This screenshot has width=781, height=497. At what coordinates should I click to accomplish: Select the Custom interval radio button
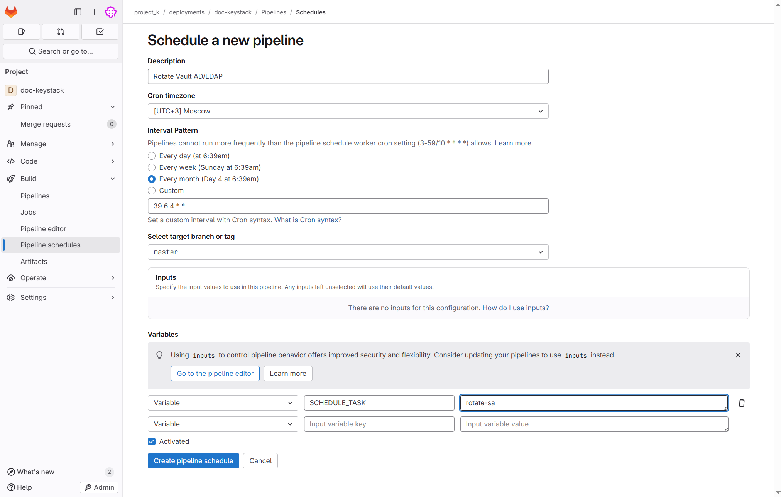[152, 191]
